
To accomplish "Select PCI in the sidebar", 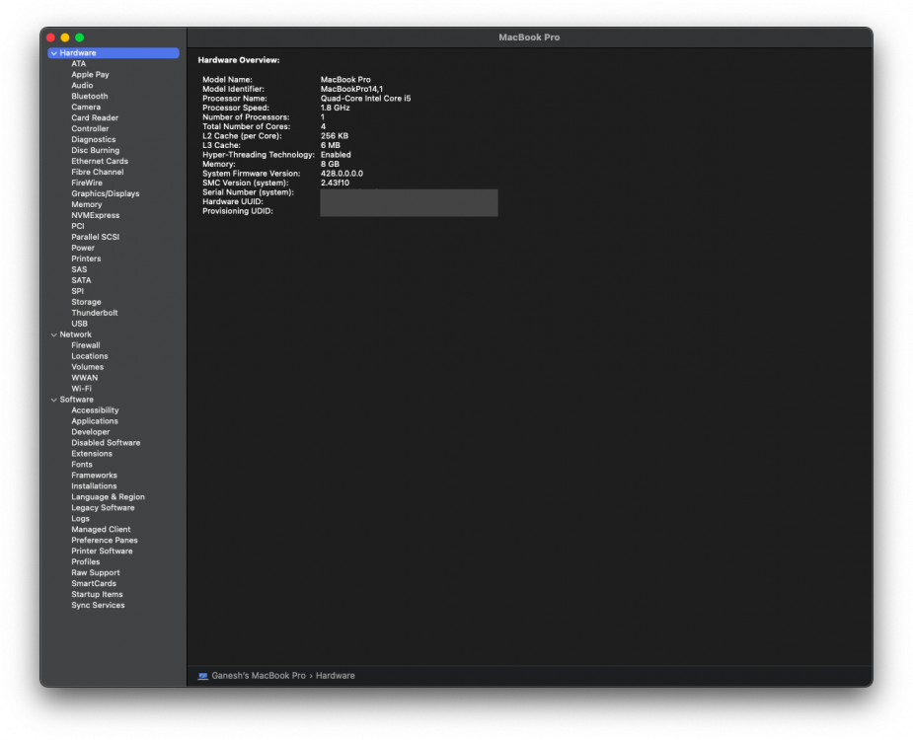I will point(78,227).
